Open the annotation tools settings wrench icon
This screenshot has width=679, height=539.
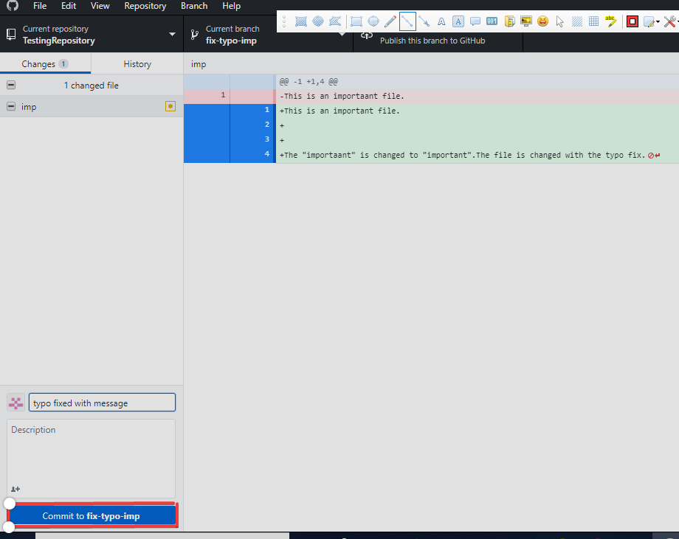[669, 21]
